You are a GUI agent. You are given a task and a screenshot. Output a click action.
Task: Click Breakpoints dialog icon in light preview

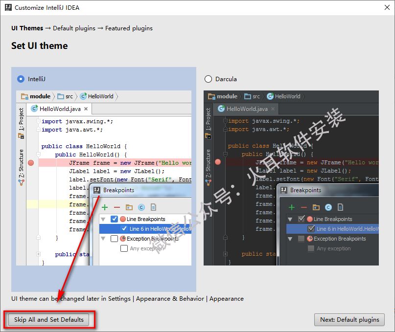point(97,190)
